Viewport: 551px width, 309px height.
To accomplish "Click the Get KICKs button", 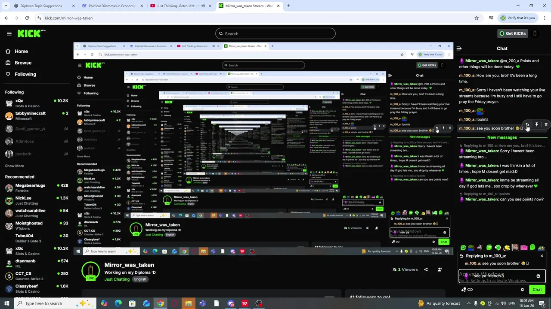I will coord(512,33).
